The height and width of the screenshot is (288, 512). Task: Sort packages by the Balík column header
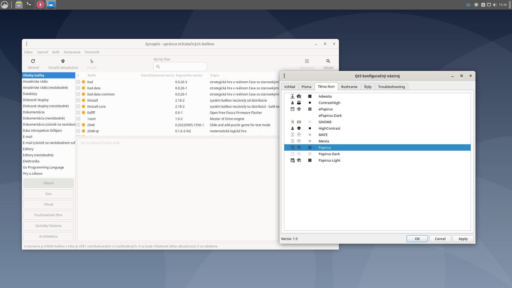coord(113,75)
